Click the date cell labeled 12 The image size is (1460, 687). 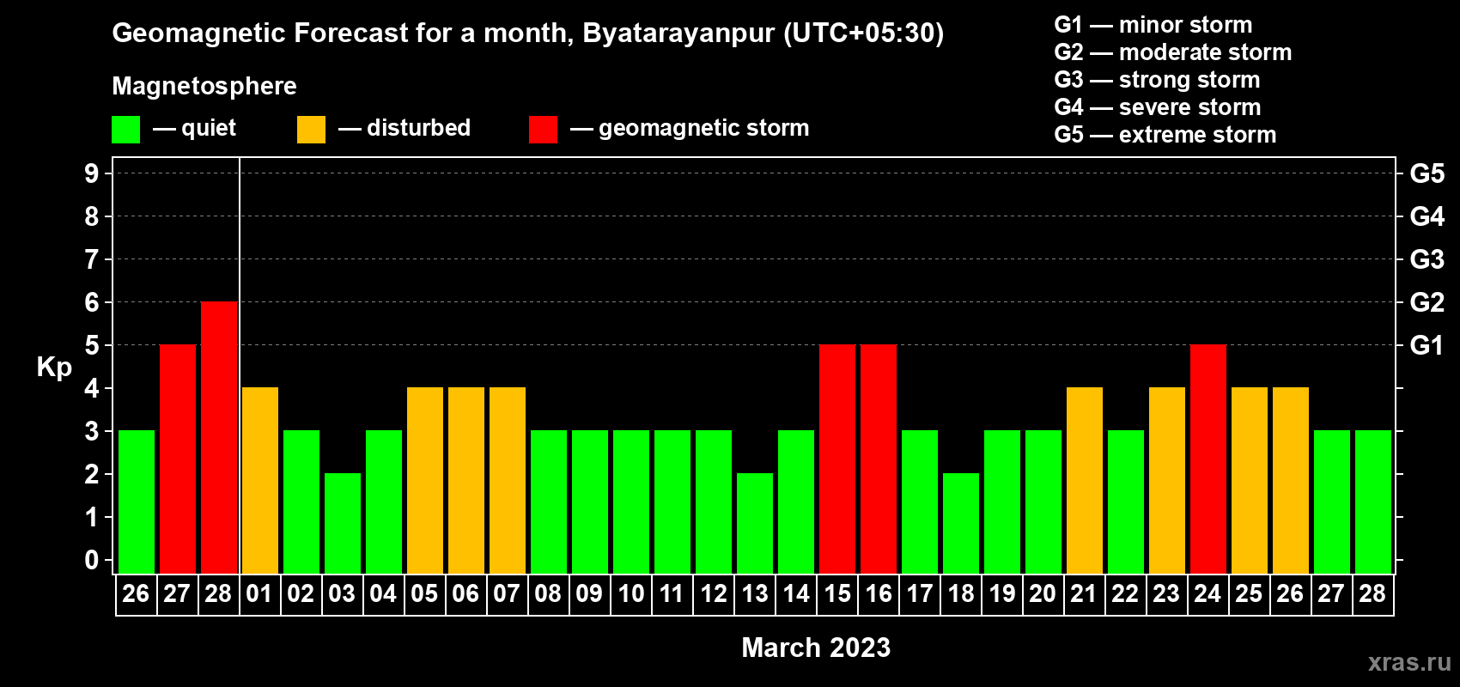713,594
